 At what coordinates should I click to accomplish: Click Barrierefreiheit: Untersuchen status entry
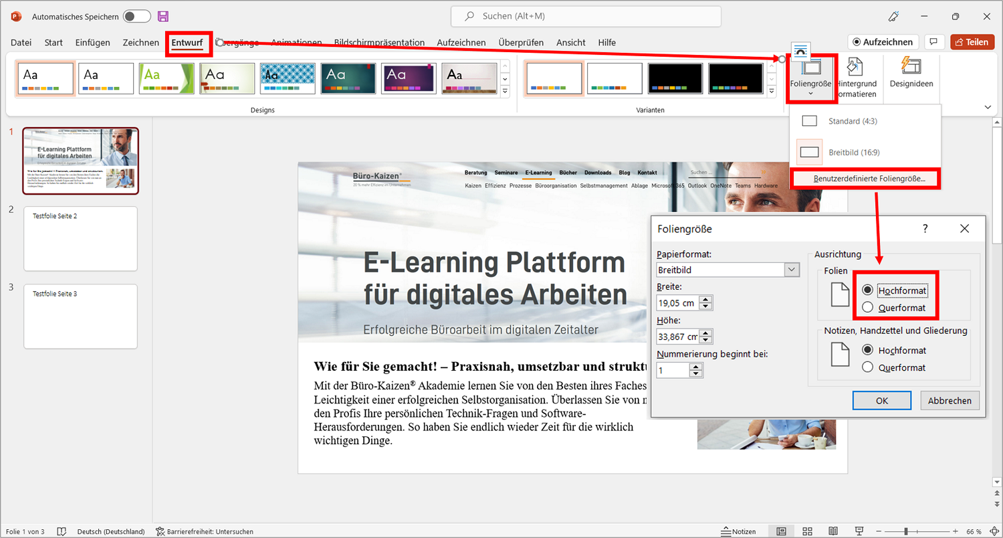pos(205,531)
